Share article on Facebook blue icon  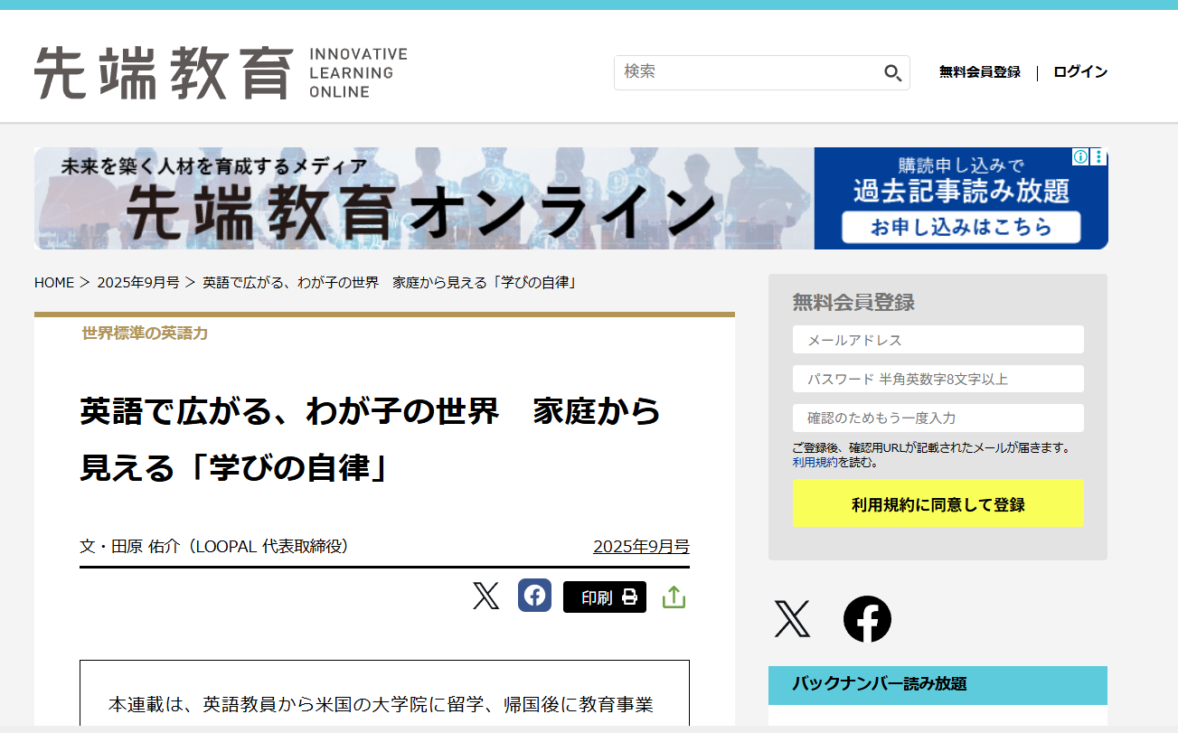click(534, 596)
